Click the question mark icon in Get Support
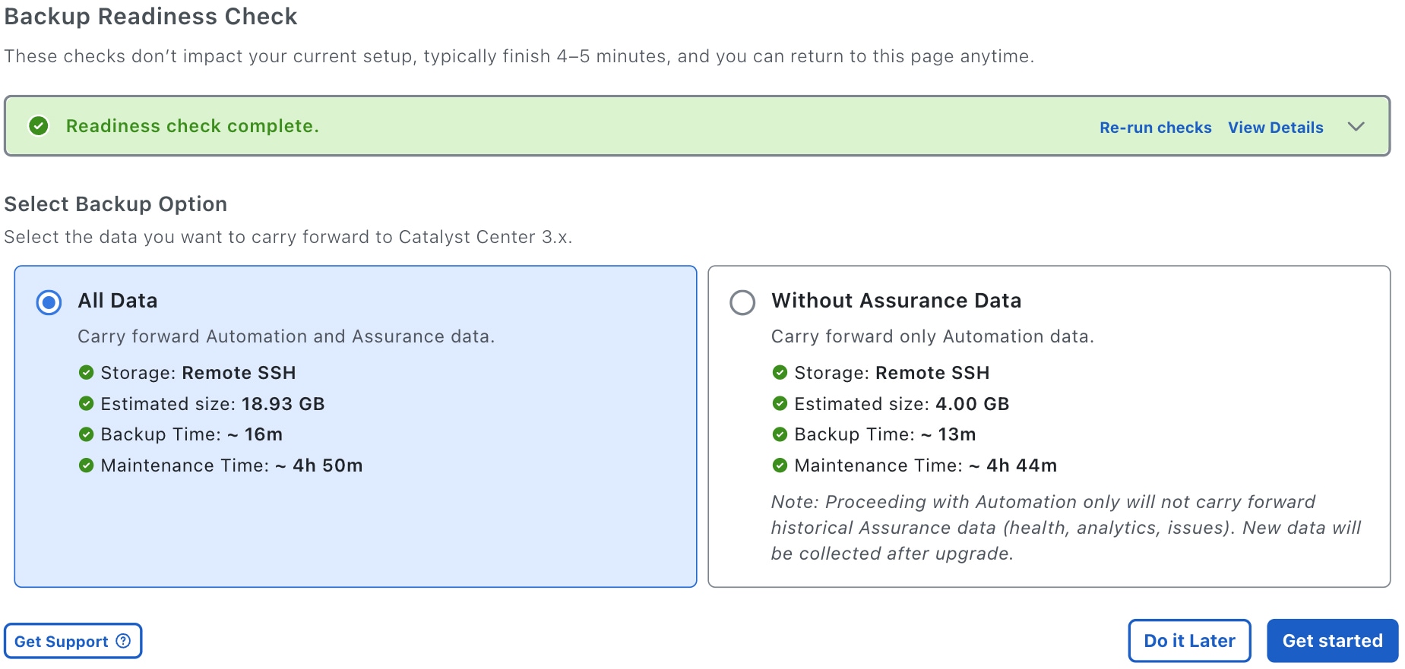 pos(123,641)
